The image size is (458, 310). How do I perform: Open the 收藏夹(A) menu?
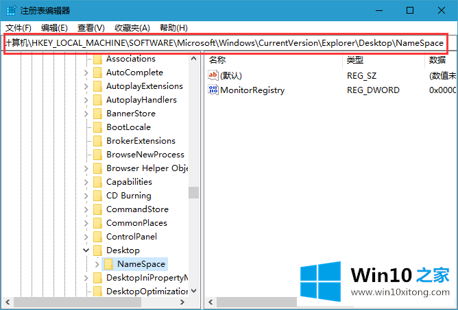[x=132, y=28]
